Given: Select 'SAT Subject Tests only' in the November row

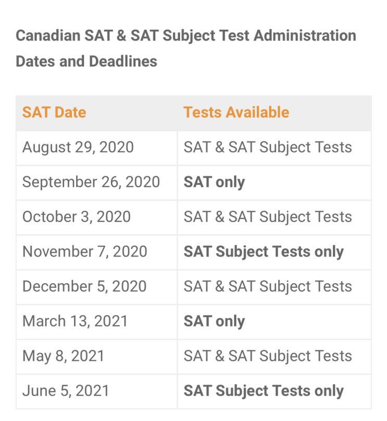Looking at the screenshot, I should [264, 252].
